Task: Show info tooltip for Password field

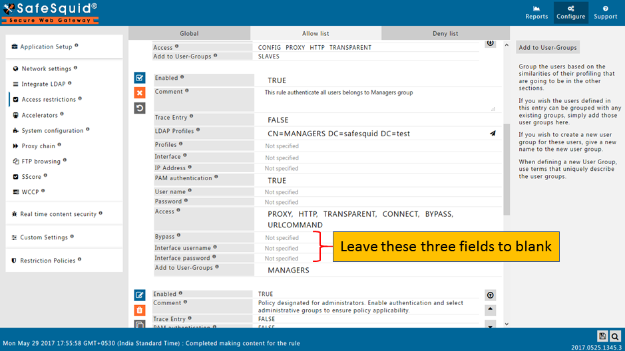Action: [186, 201]
